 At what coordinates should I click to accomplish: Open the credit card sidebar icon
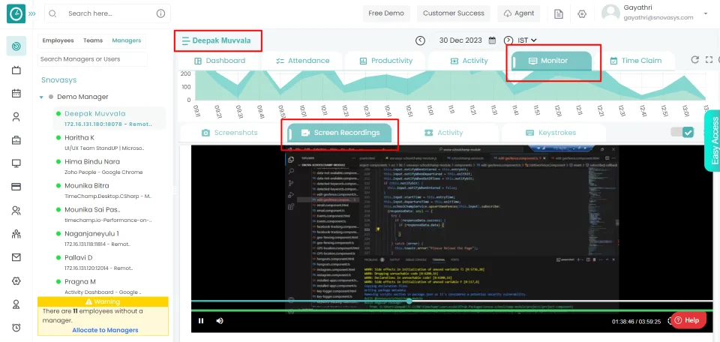tap(16, 187)
